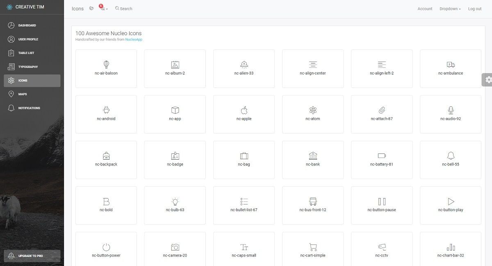This screenshot has height=266, width=492.
Task: Open the Dropdown menu in navbar
Action: click(450, 9)
